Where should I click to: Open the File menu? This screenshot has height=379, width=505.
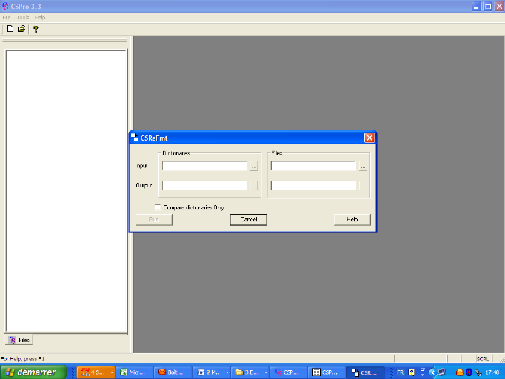(x=7, y=17)
